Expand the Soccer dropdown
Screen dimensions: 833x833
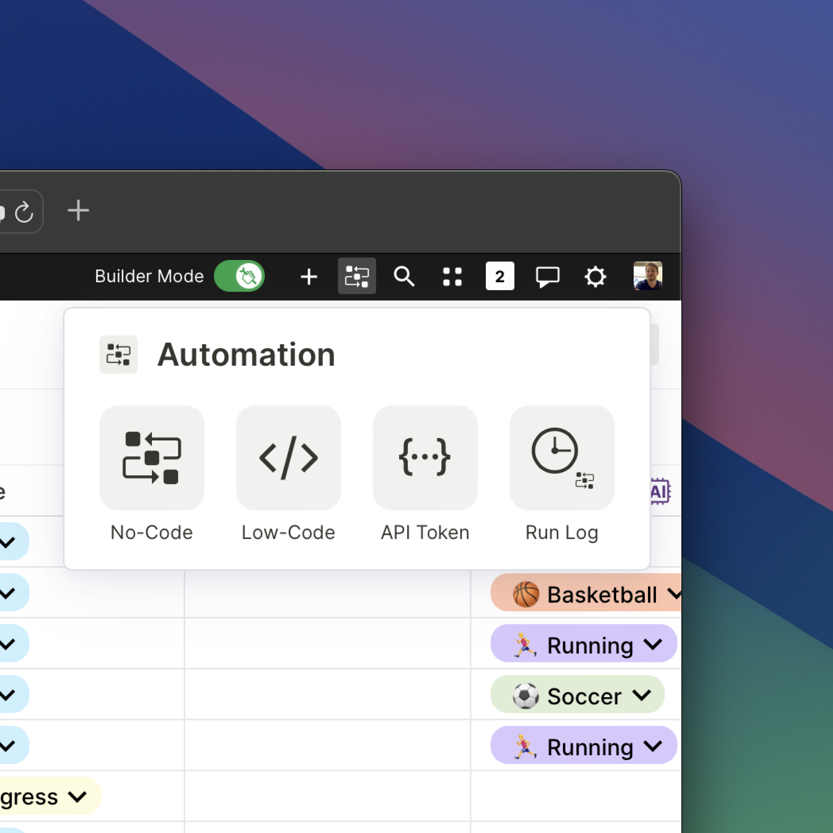coord(641,695)
